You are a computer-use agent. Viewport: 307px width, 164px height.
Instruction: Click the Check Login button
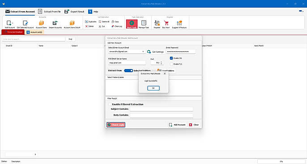(x=116, y=125)
